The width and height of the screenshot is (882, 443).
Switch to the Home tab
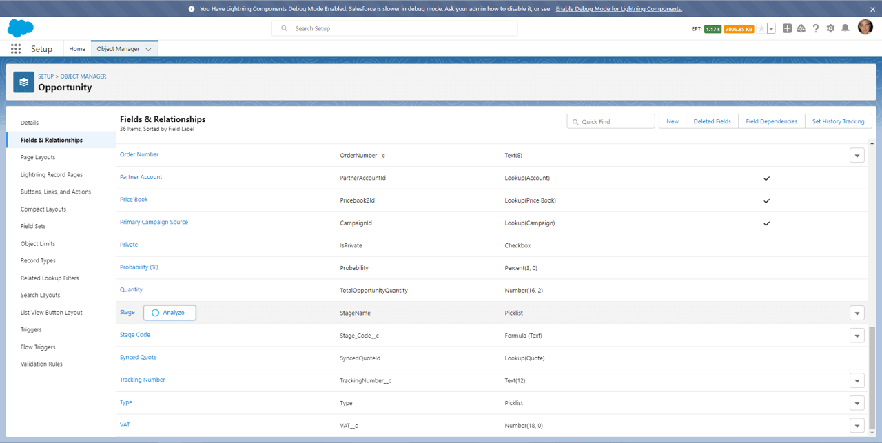[77, 49]
